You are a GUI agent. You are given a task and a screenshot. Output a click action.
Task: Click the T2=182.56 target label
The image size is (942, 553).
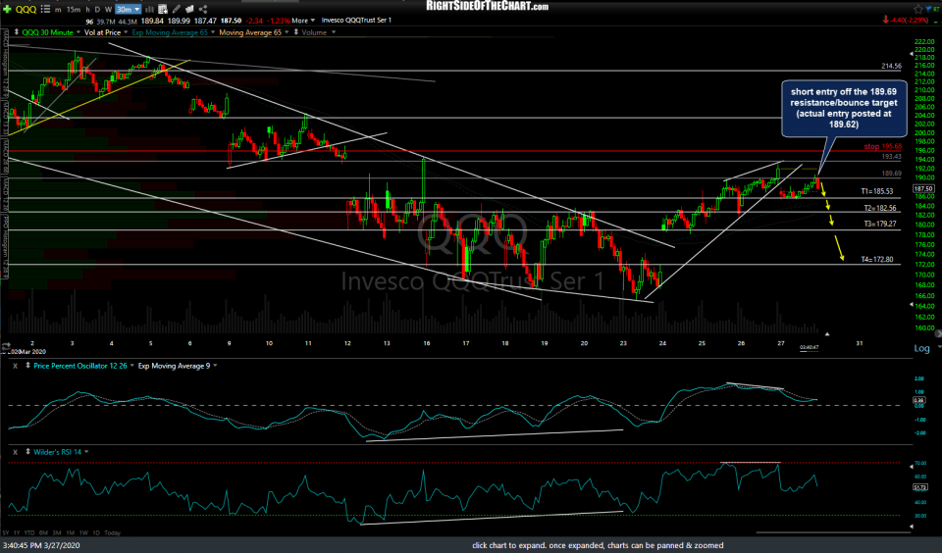pyautogui.click(x=880, y=208)
